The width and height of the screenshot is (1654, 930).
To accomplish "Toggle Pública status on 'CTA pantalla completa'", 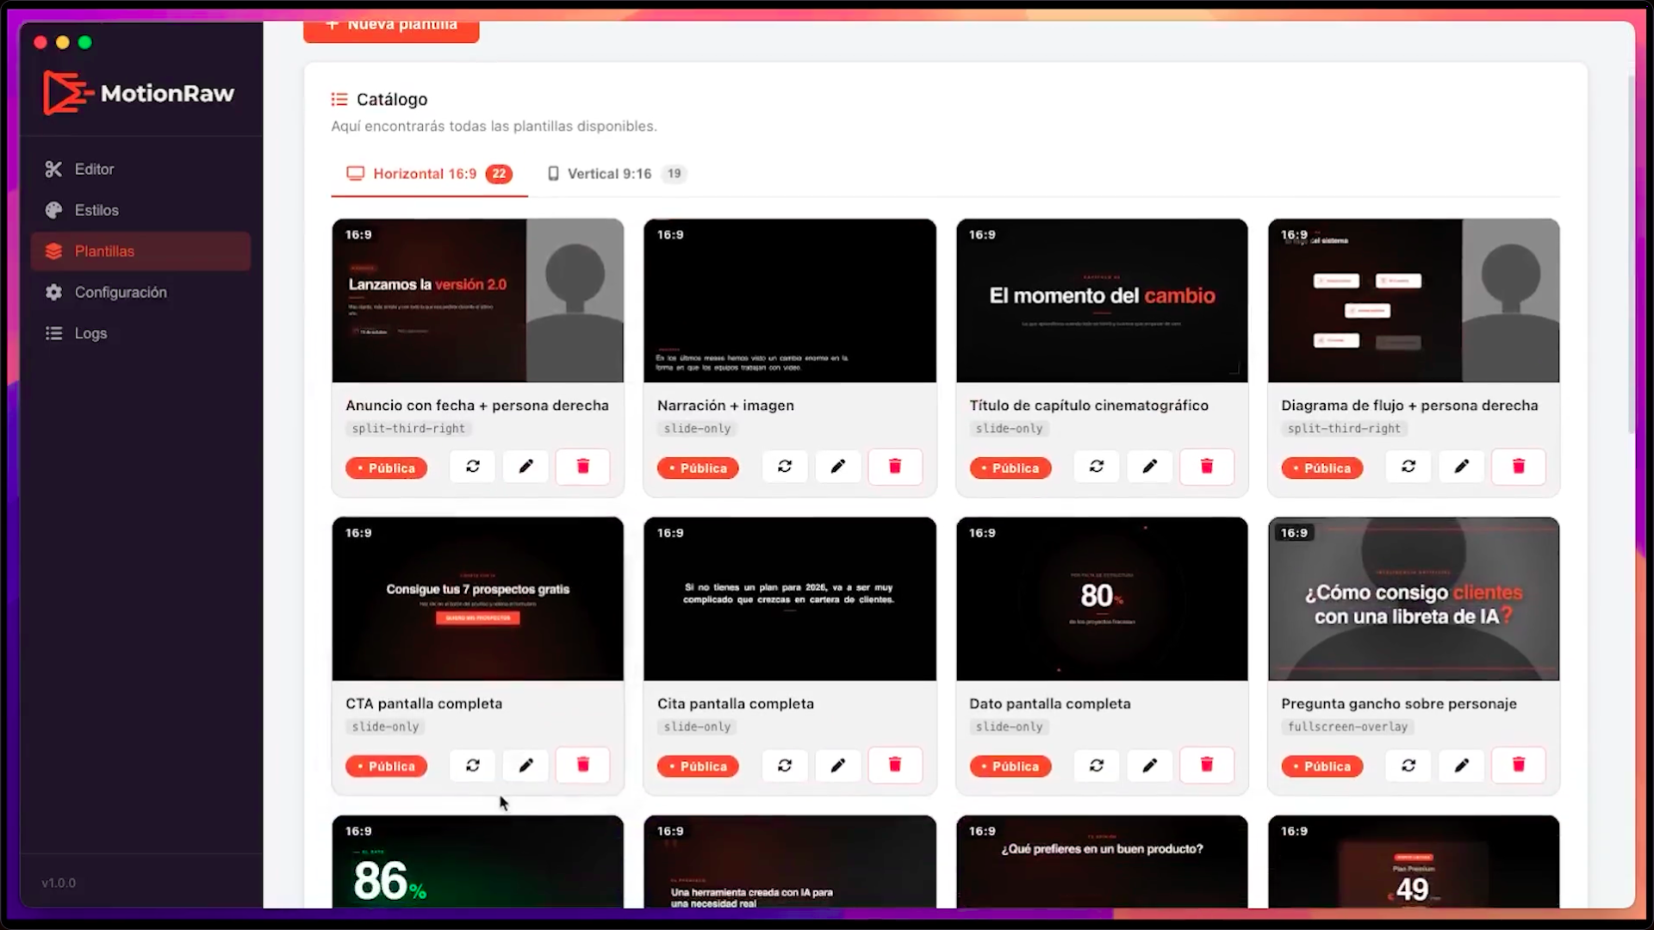I will tap(387, 766).
